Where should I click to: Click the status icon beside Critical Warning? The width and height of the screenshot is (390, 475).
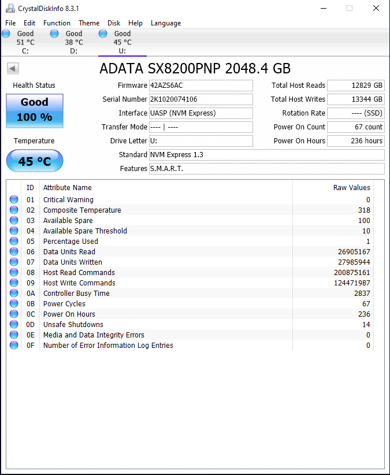(13, 199)
